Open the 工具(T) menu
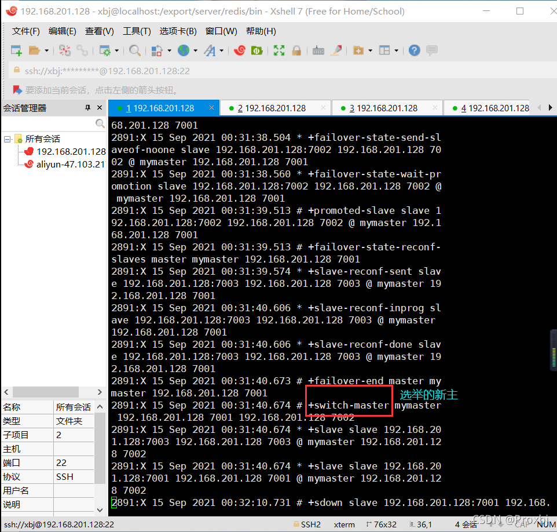 pos(137,31)
